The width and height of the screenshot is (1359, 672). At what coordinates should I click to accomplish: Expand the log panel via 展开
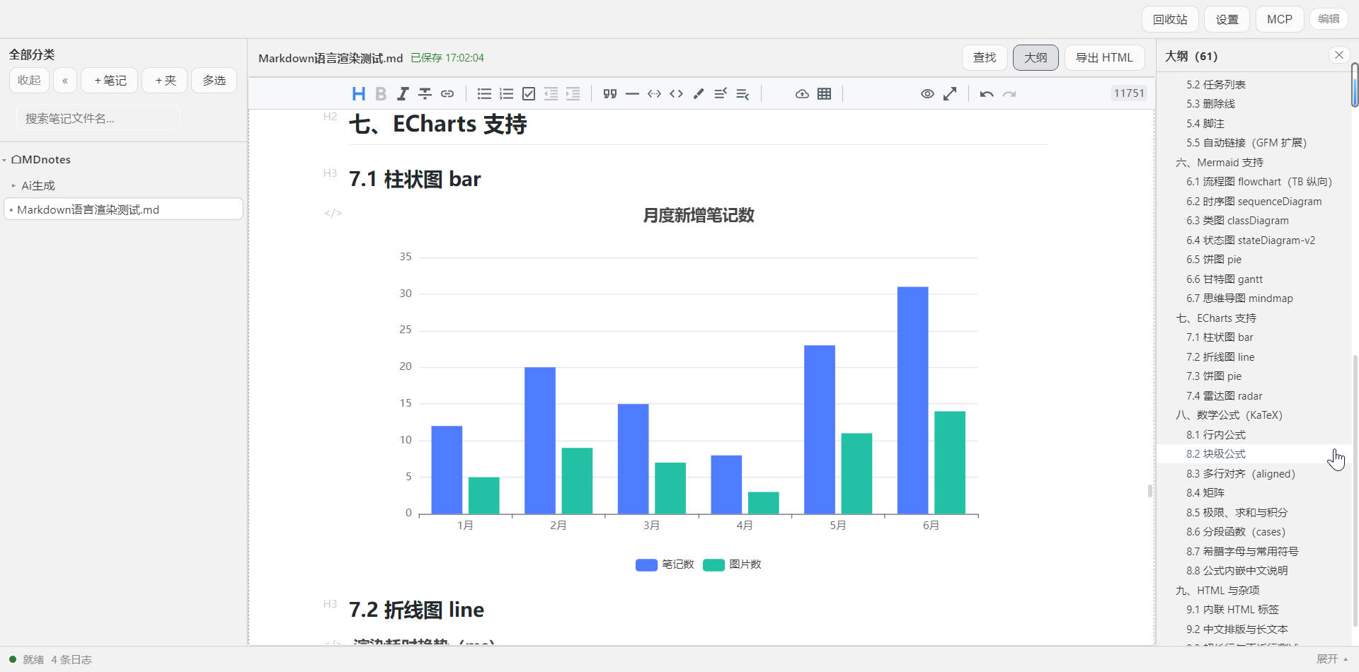coord(1332,659)
